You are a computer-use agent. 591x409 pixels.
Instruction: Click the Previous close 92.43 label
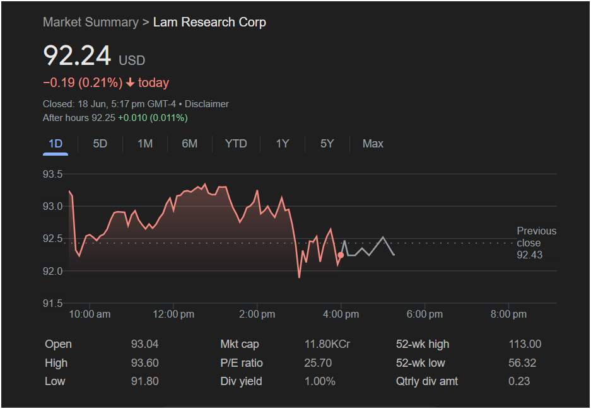[536, 243]
